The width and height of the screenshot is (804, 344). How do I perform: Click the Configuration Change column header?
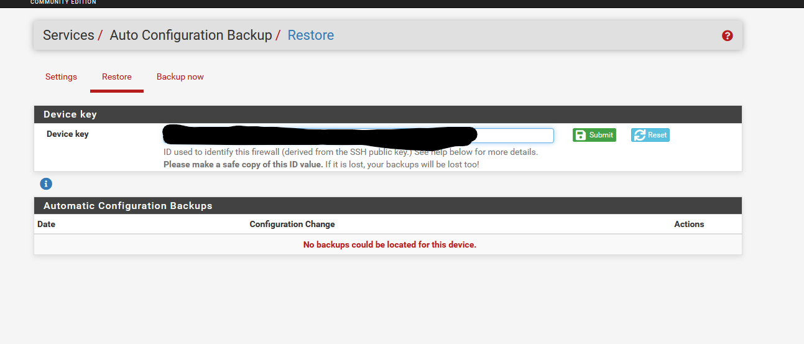(292, 224)
